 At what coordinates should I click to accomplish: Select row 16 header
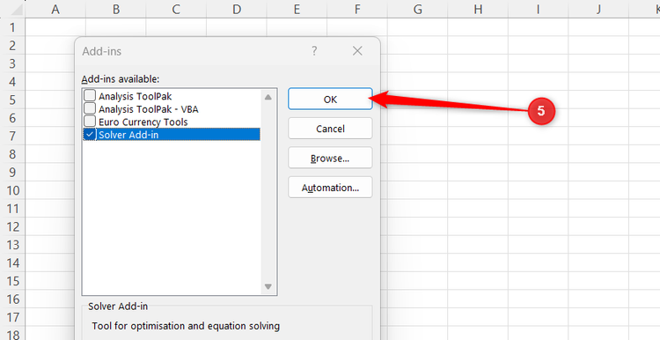pos(12,299)
